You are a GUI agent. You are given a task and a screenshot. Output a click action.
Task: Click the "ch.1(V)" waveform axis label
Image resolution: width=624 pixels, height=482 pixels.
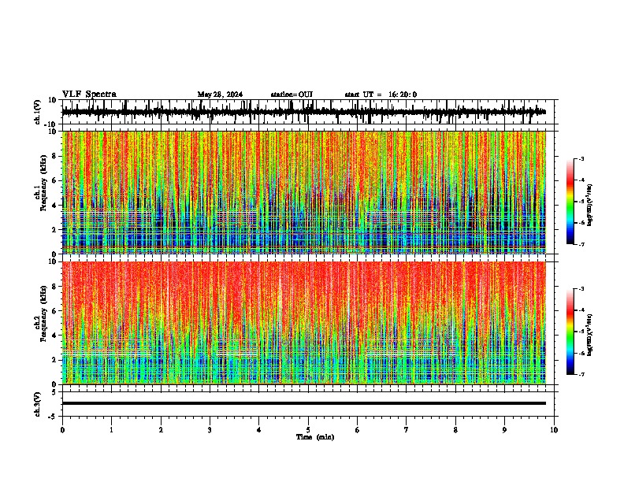(x=38, y=112)
